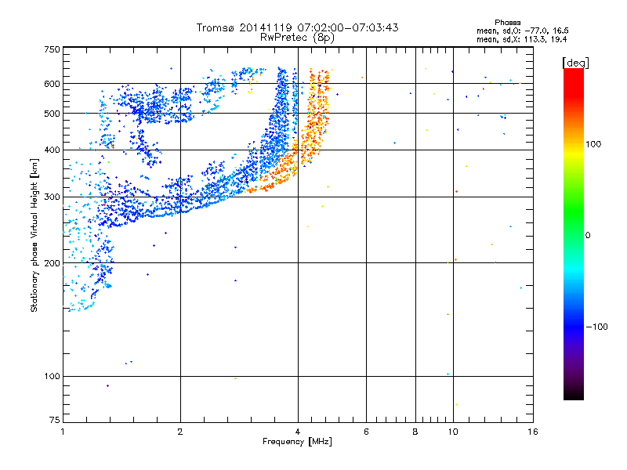Click the colorbar tick label "-100"
627x470 pixels.
[x=596, y=327]
